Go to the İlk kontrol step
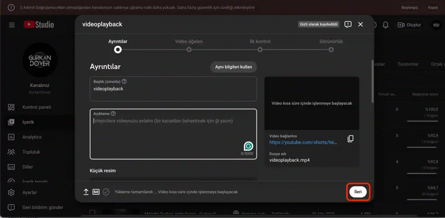 pyautogui.click(x=260, y=46)
